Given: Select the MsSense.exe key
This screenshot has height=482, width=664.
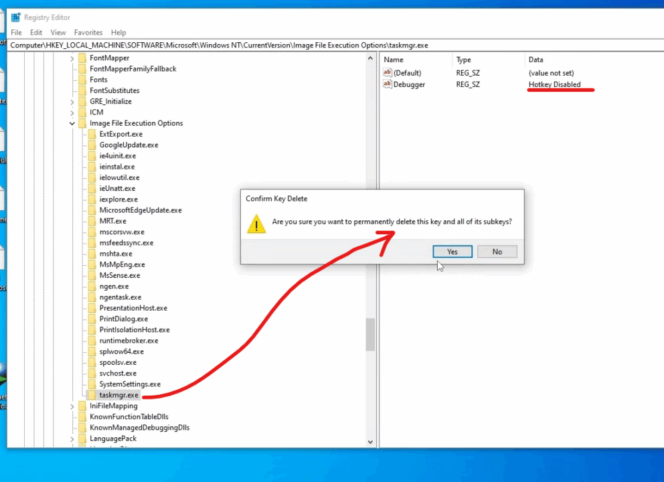Looking at the screenshot, I should click(x=120, y=275).
